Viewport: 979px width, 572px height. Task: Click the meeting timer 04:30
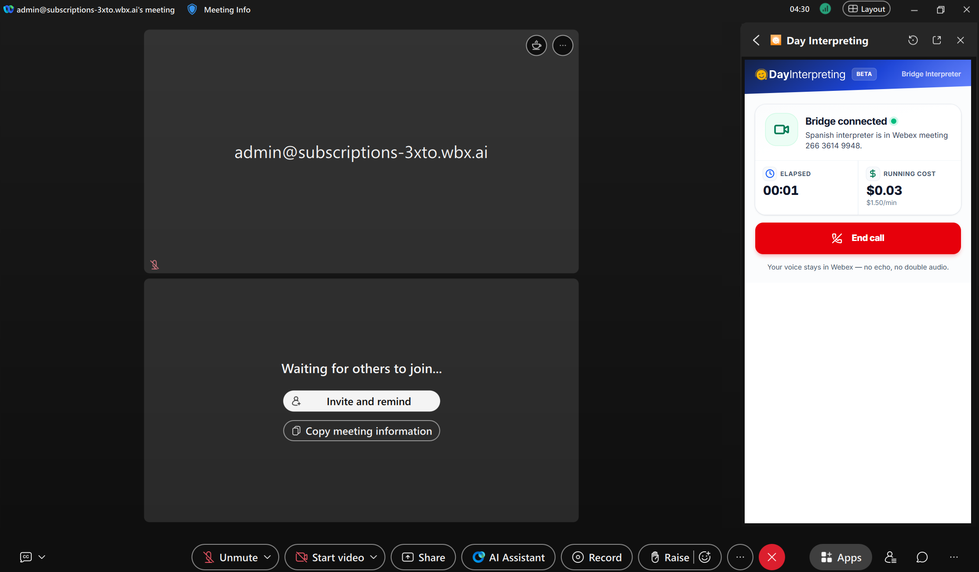click(799, 9)
